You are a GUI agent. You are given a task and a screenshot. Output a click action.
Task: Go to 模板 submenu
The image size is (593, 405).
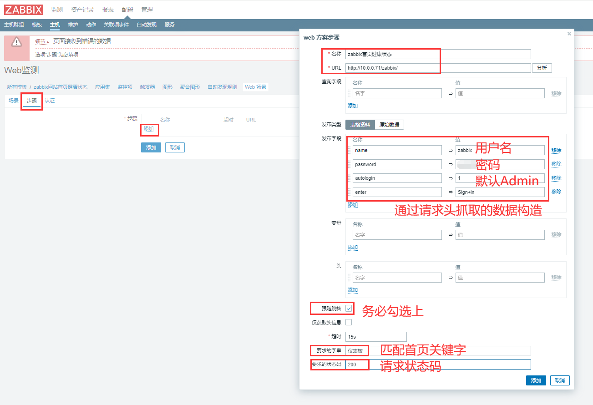click(x=37, y=25)
